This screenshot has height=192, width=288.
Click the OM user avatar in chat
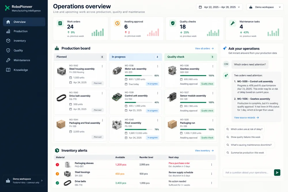(x=226, y=64)
